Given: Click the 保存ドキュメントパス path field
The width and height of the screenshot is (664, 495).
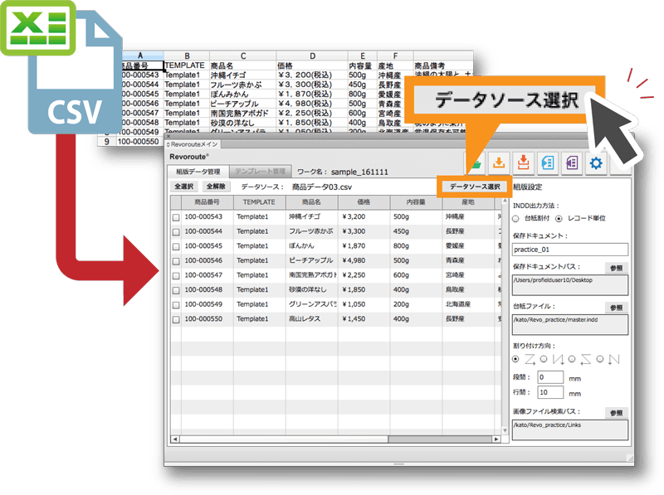Looking at the screenshot, I should click(x=570, y=285).
